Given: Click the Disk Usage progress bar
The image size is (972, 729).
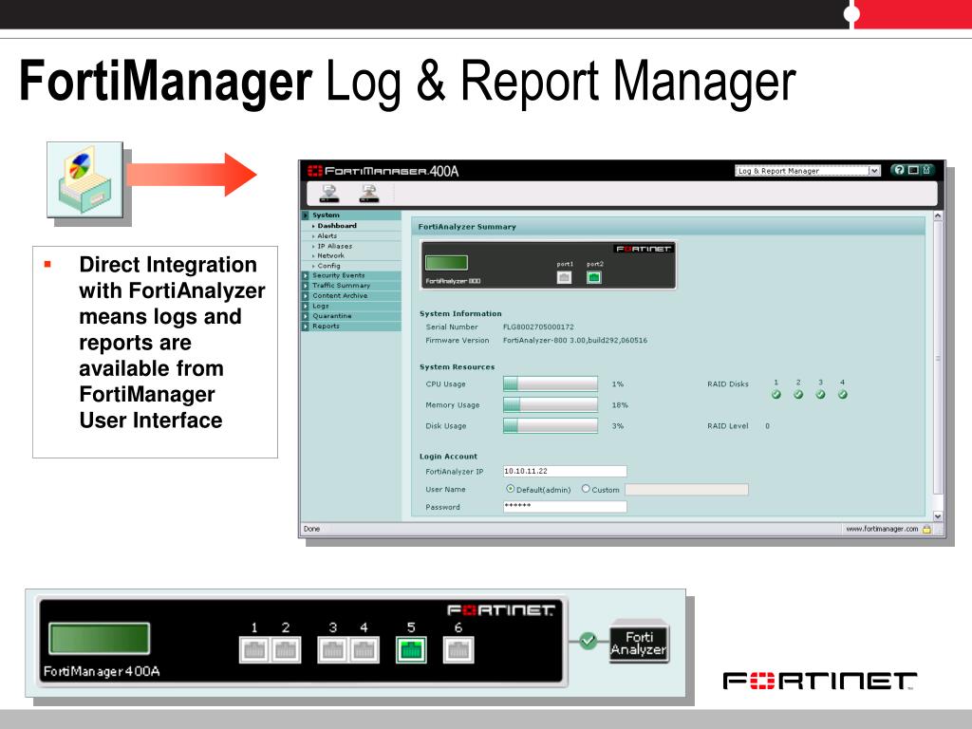Looking at the screenshot, I should (x=551, y=426).
